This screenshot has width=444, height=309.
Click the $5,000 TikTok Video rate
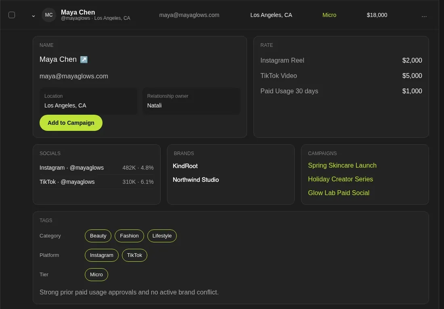412,76
